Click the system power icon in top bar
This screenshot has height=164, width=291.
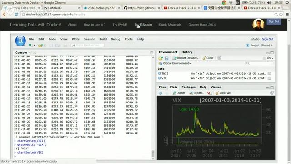(x=287, y=3)
